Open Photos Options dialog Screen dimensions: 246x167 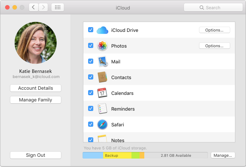214,46
